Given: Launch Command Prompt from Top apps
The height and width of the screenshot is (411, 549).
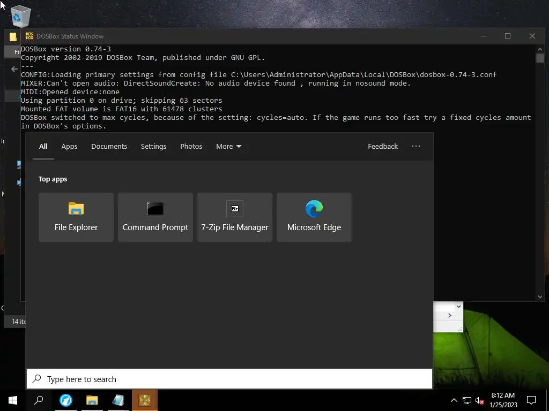Looking at the screenshot, I should click(x=155, y=217).
